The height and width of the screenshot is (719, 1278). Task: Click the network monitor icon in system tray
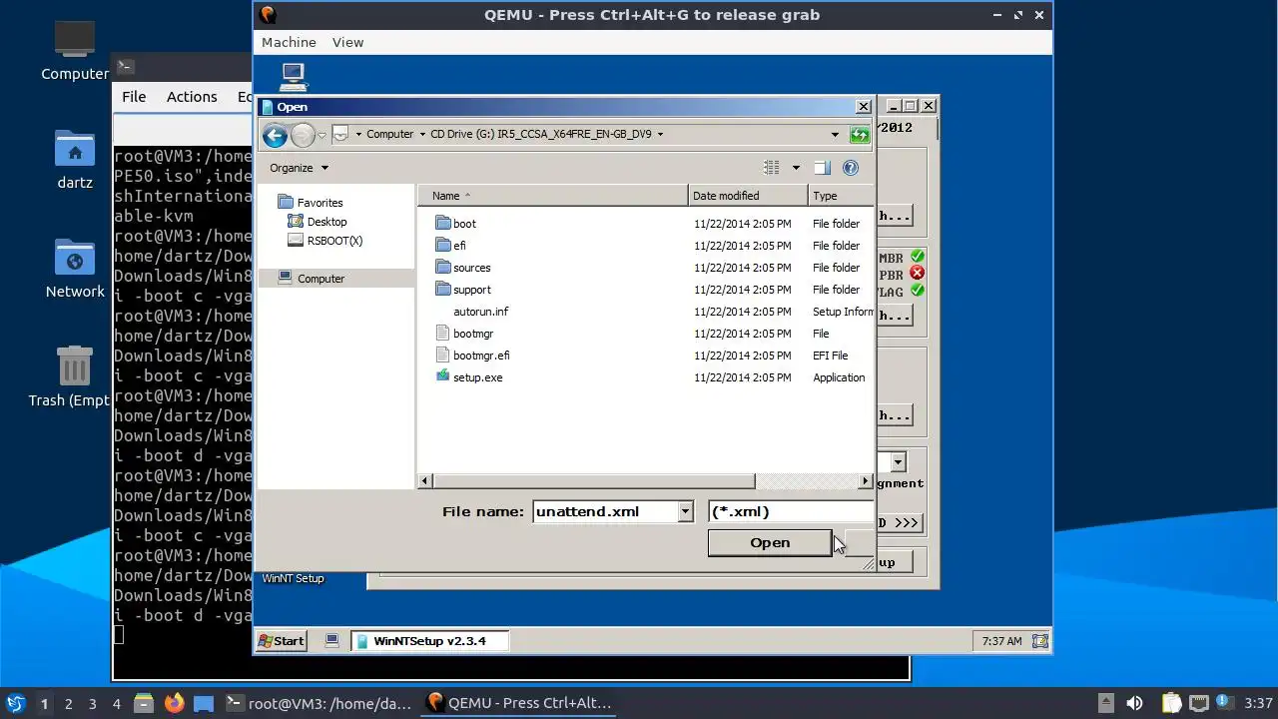[1199, 703]
